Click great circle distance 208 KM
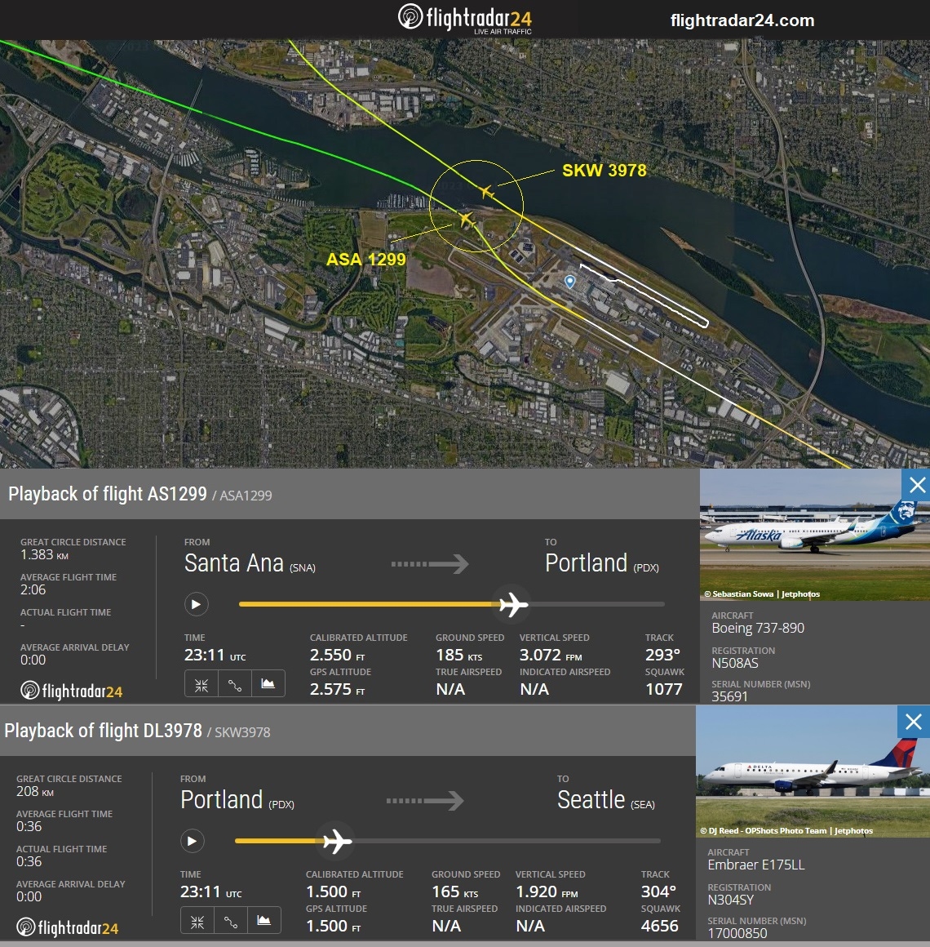This screenshot has height=947, width=930. tap(35, 791)
